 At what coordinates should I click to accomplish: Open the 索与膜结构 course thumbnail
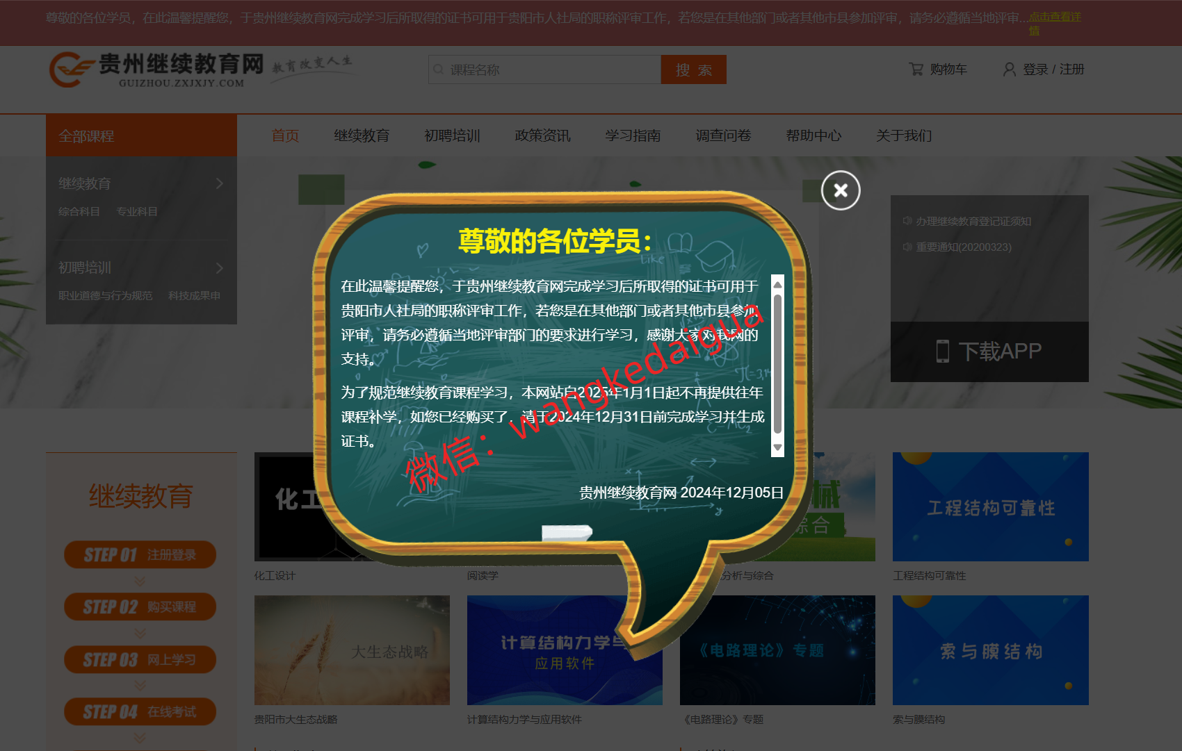point(991,650)
